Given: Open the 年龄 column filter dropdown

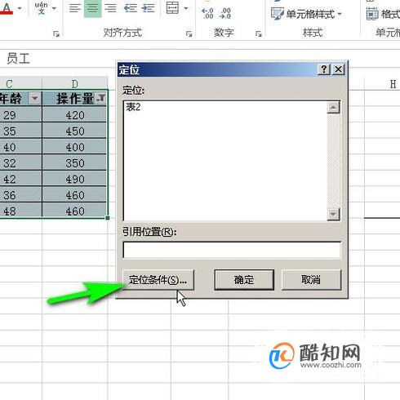Looking at the screenshot, I should 35,98.
